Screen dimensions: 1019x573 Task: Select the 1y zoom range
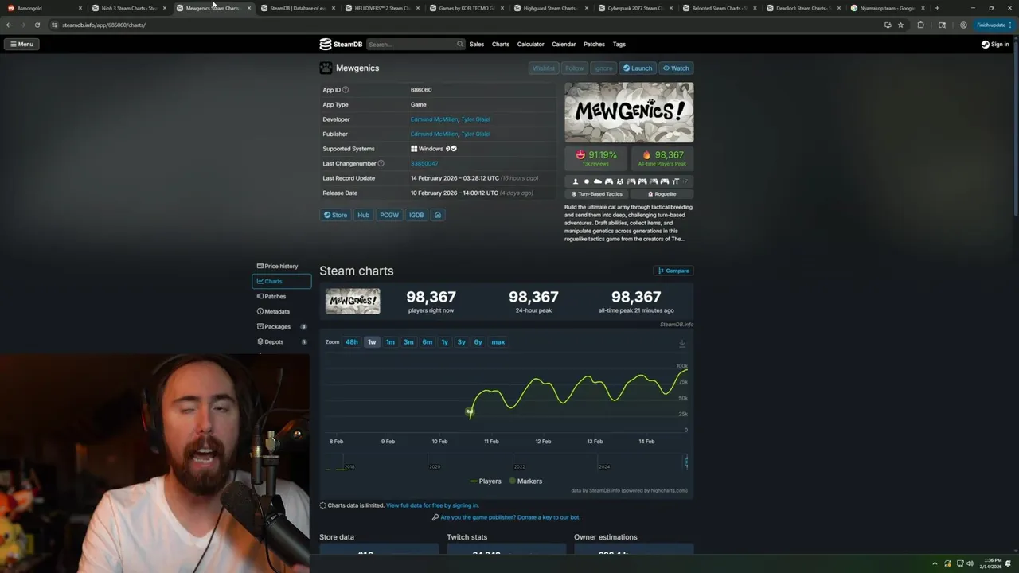click(x=444, y=342)
